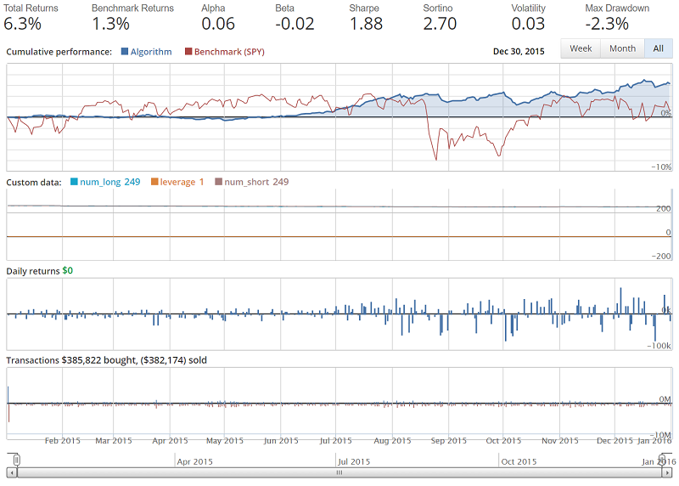Screen dimensions: 679x486
Task: Switch chart range to Month
Action: [622, 48]
